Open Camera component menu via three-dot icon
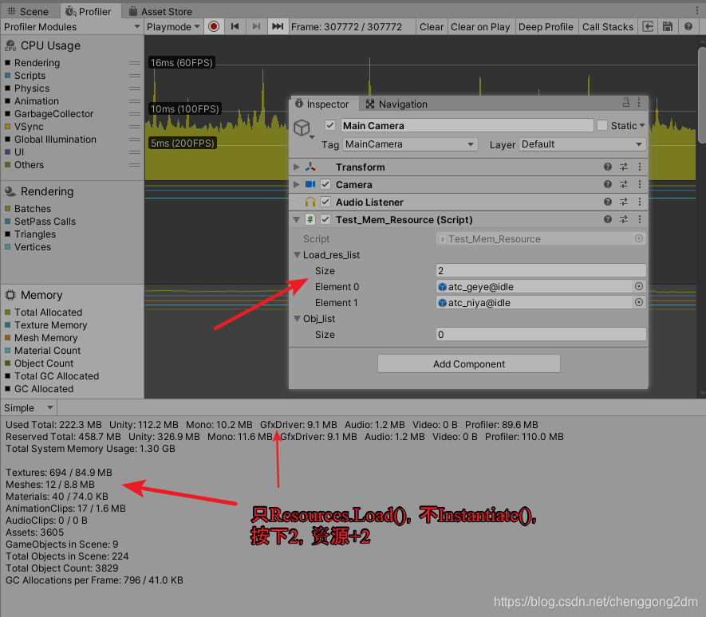This screenshot has width=706, height=617. coord(639,184)
